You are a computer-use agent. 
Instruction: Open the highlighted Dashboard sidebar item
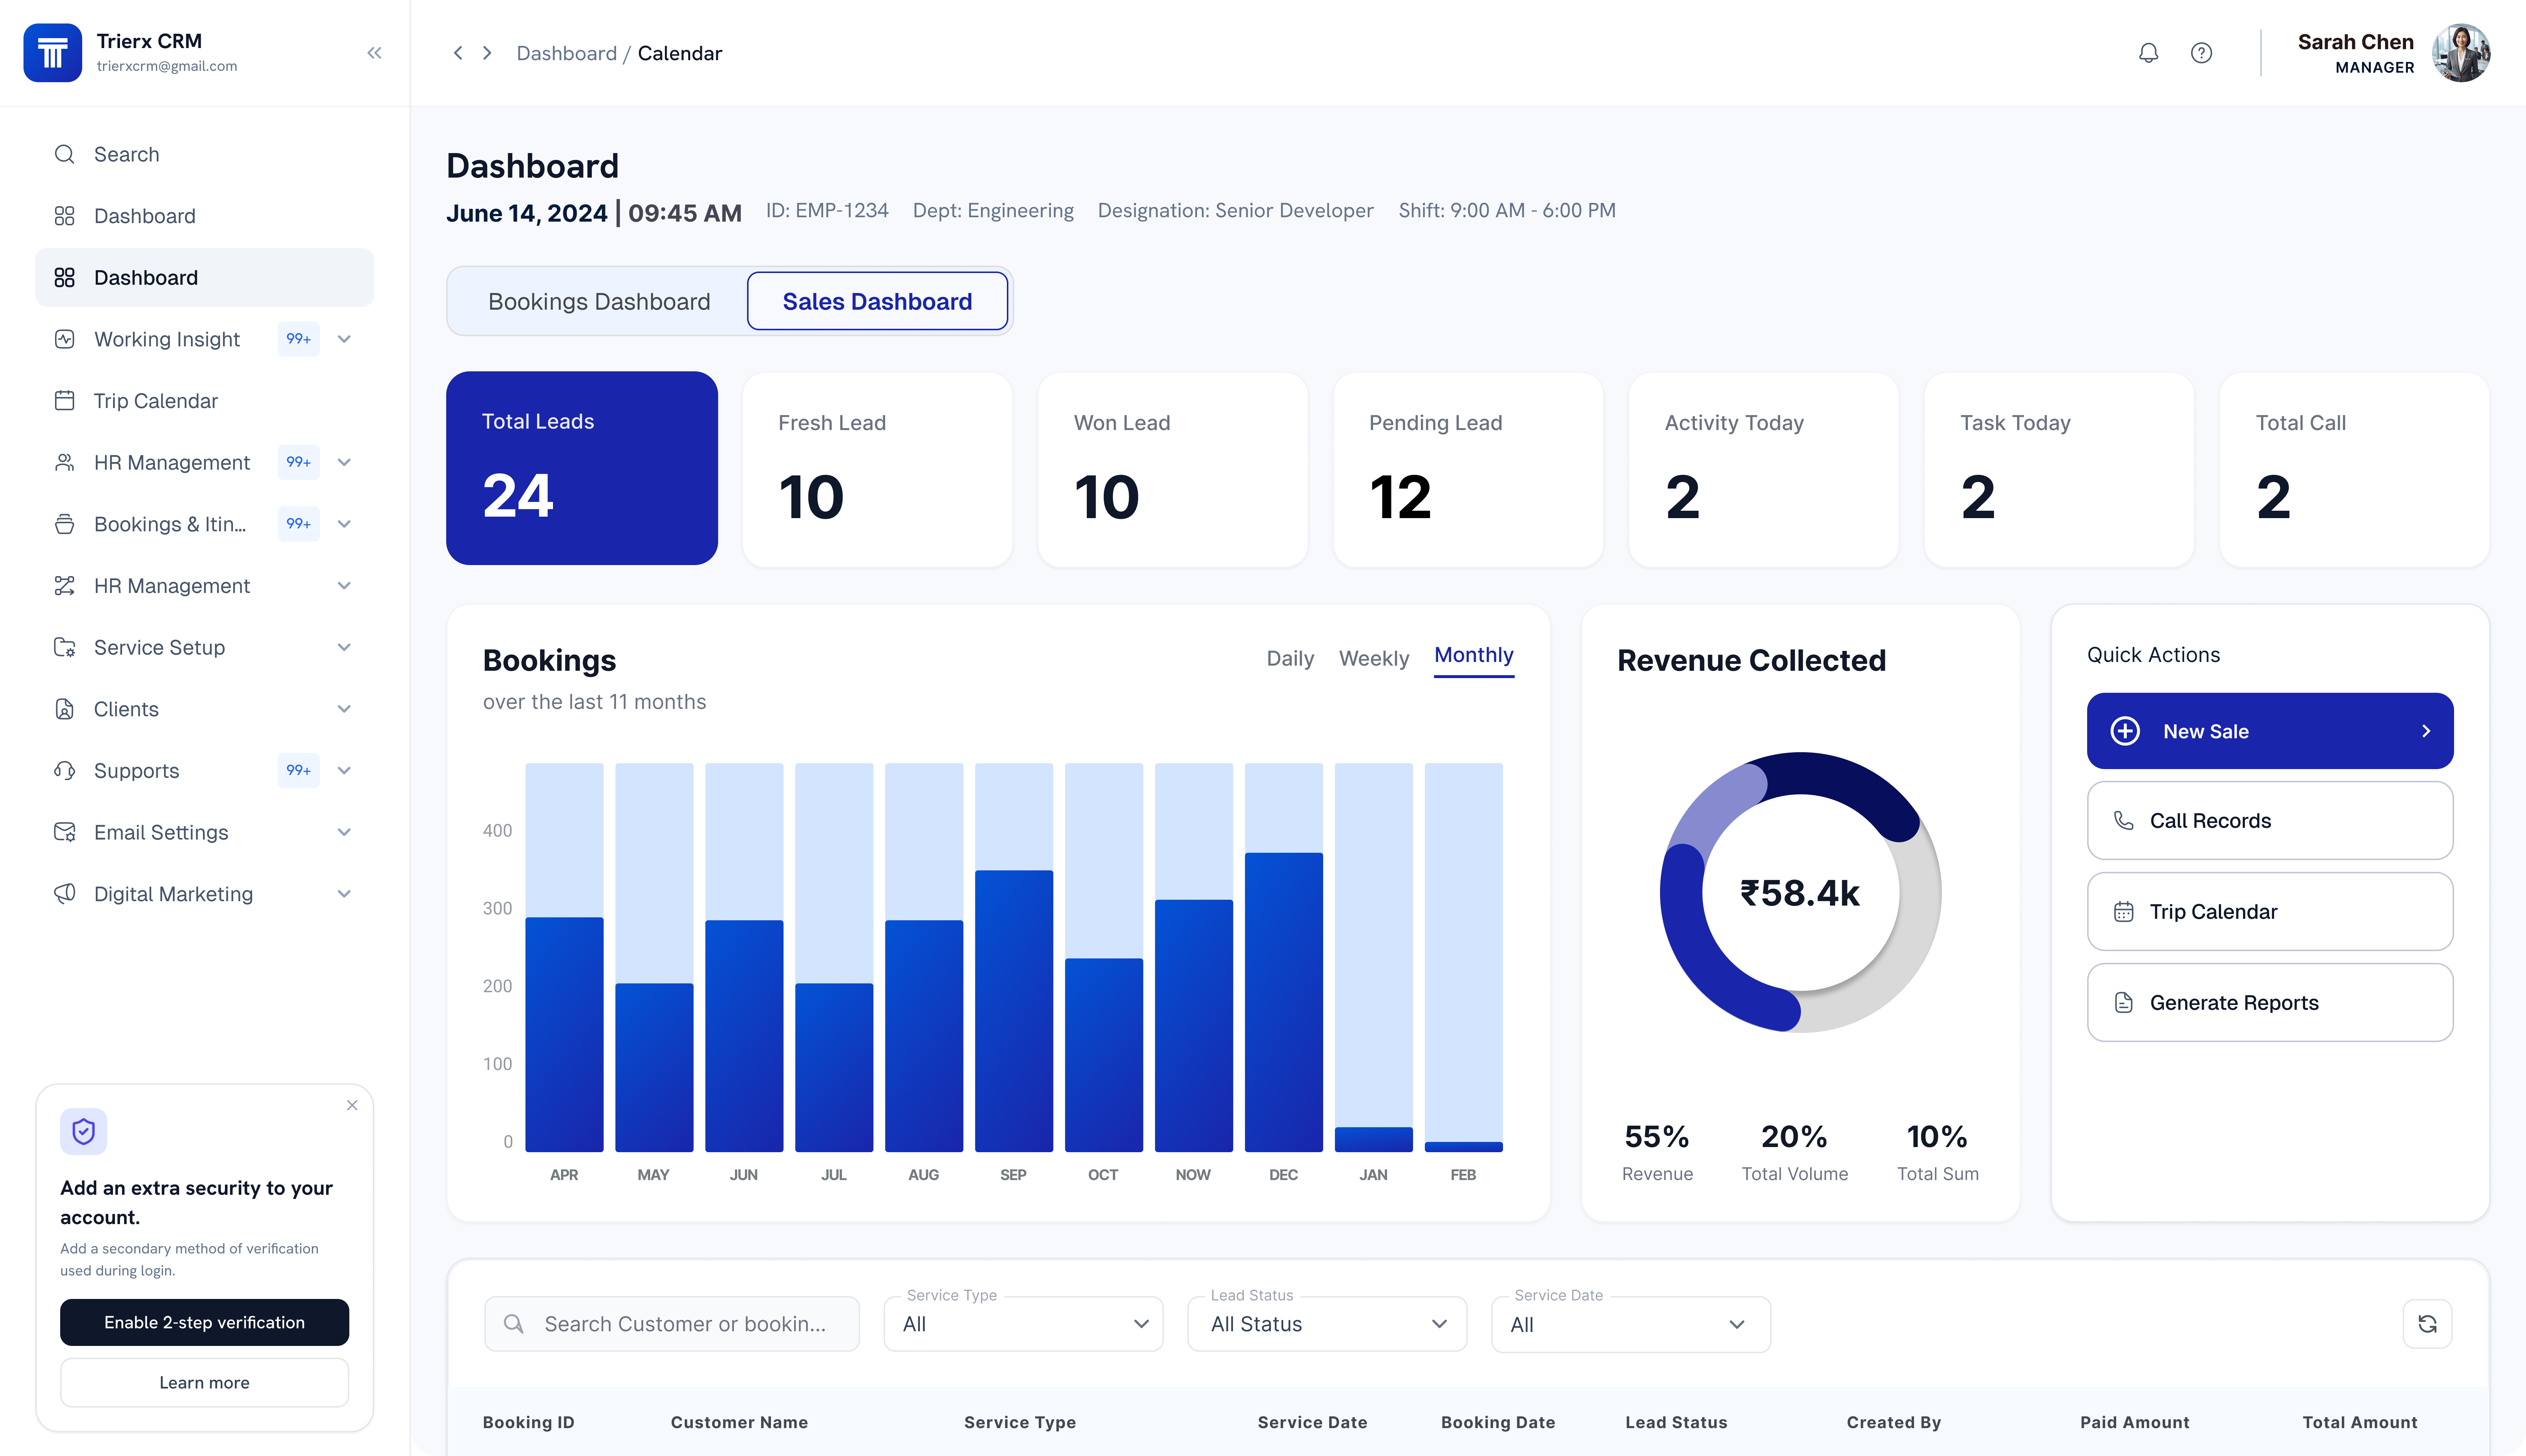pyautogui.click(x=204, y=277)
